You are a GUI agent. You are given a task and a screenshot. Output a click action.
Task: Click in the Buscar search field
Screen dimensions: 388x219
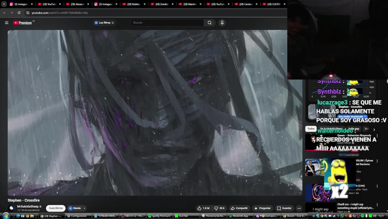pos(167,23)
